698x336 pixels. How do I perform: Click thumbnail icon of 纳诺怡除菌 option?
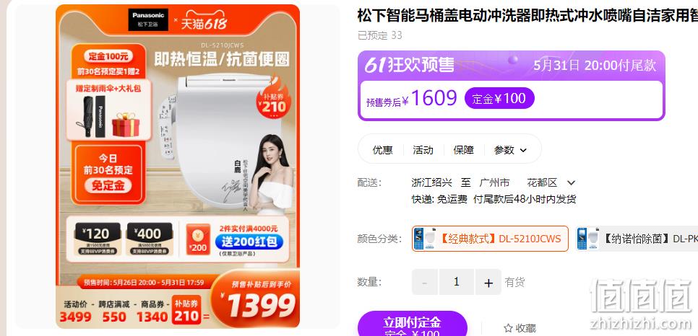pos(587,239)
